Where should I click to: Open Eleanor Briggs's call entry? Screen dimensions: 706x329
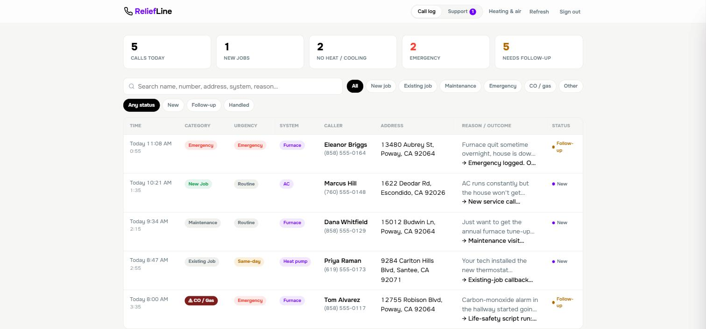353,154
